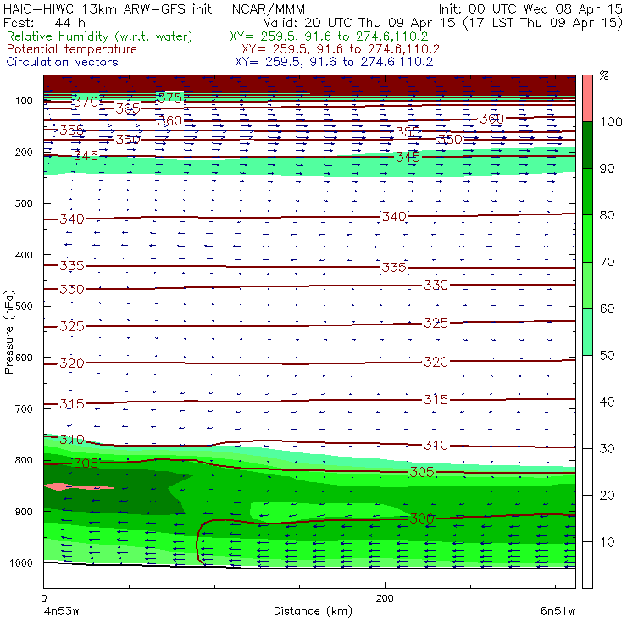The image size is (627, 627).
Task: Click the 50–60% aqua colorbar segment
Action: (x=587, y=332)
